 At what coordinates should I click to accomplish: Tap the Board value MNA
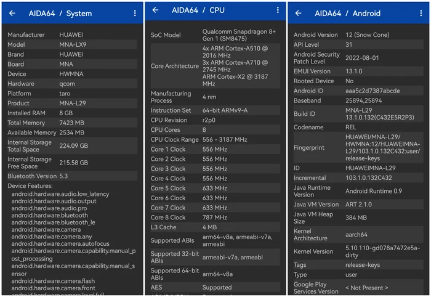[66, 64]
